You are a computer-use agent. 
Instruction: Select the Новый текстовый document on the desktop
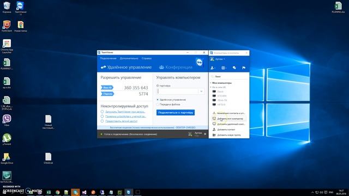(x=49, y=122)
